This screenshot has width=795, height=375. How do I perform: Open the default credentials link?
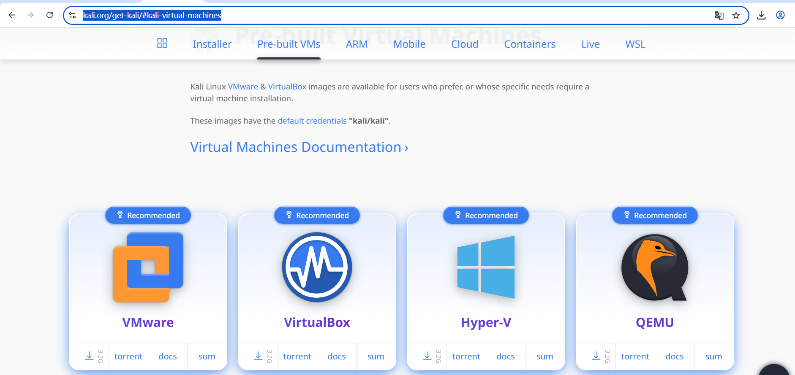pos(312,121)
